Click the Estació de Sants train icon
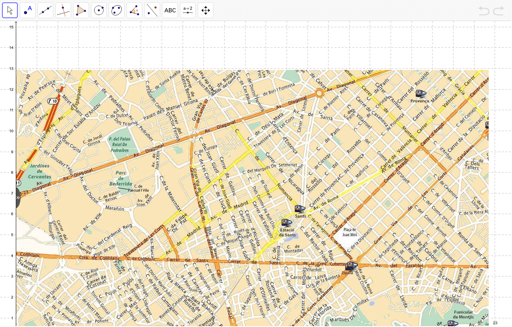 pos(287,223)
